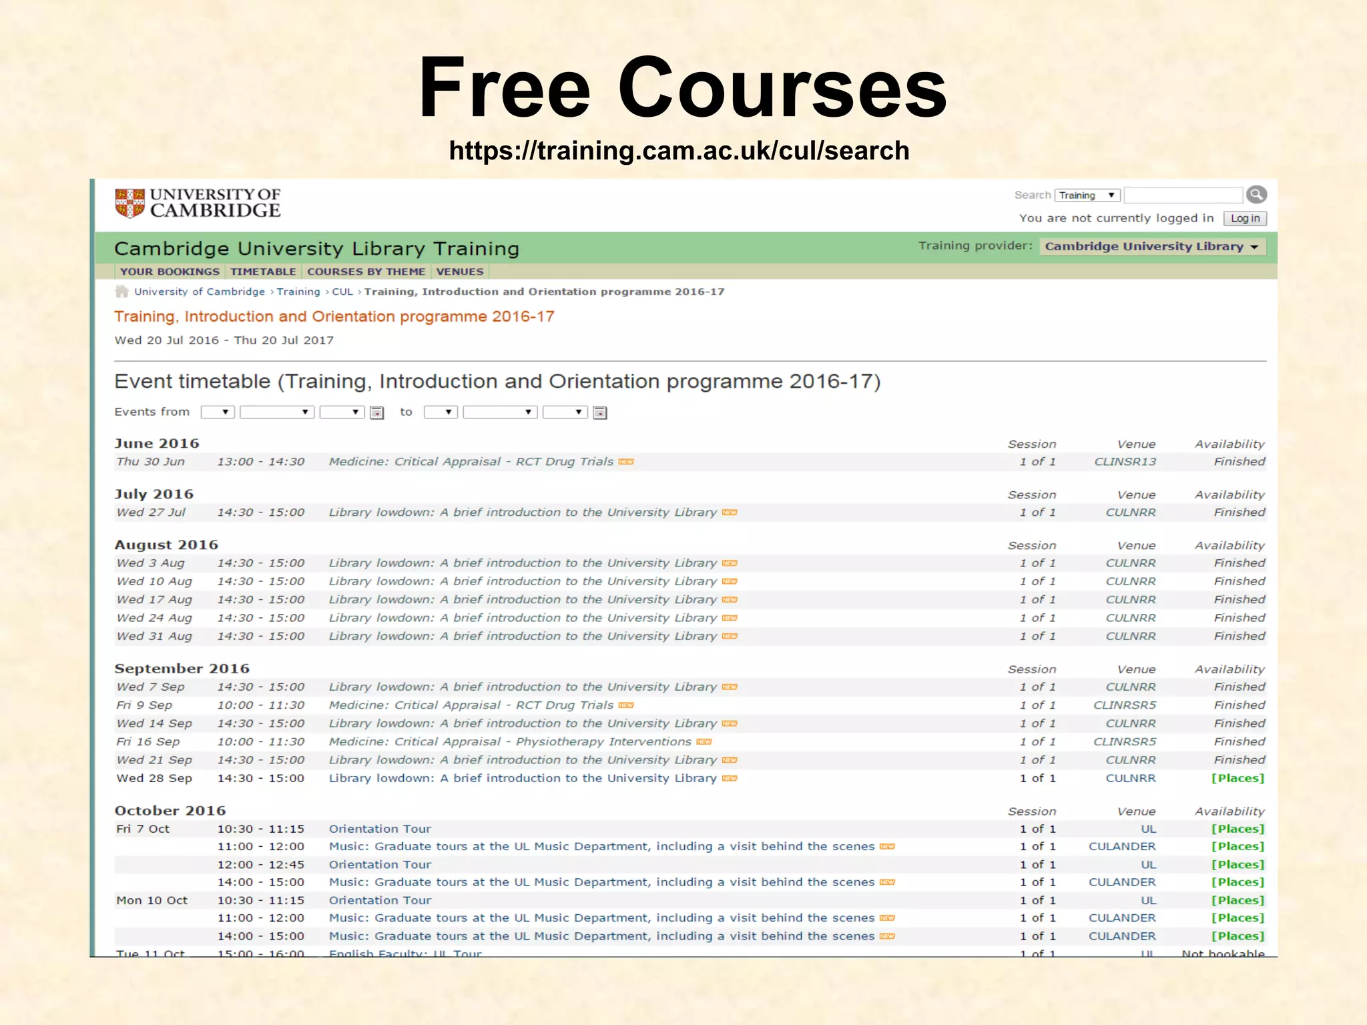Open the YOUR BOOKINGS tab
1367x1025 pixels.
coord(170,272)
